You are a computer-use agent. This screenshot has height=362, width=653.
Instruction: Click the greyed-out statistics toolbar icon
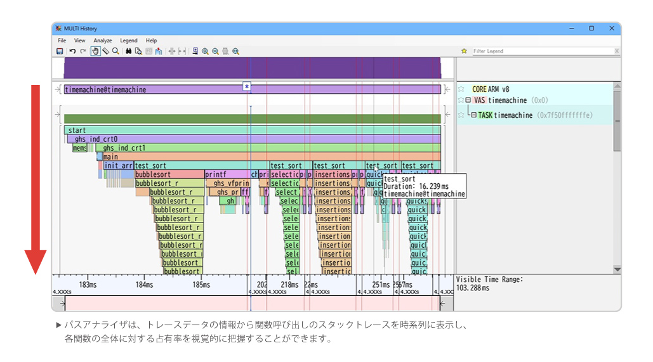(x=148, y=51)
